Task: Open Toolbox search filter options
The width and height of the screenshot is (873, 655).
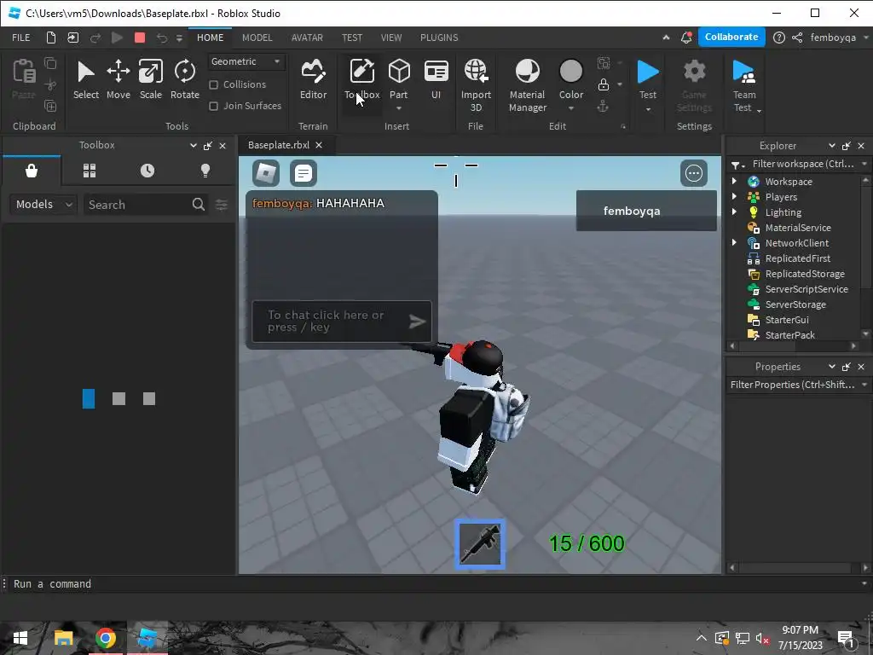Action: coord(222,205)
